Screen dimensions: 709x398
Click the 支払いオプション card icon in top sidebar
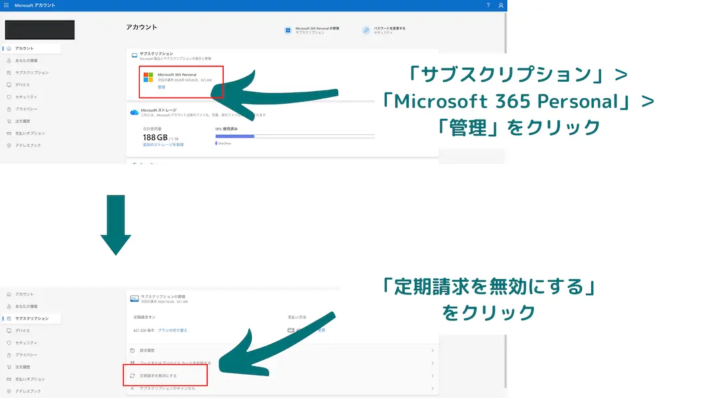(x=9, y=134)
